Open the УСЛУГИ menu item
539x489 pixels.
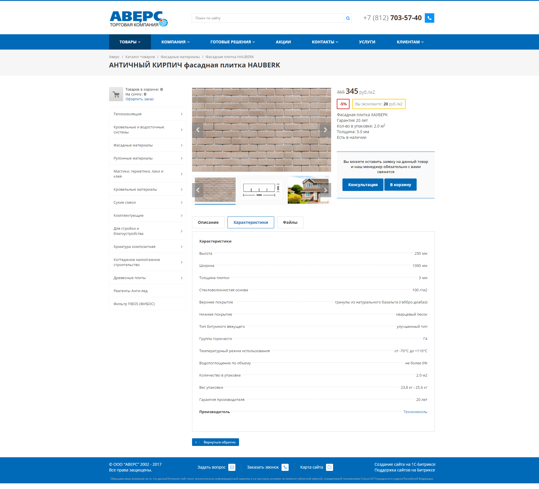tap(367, 42)
